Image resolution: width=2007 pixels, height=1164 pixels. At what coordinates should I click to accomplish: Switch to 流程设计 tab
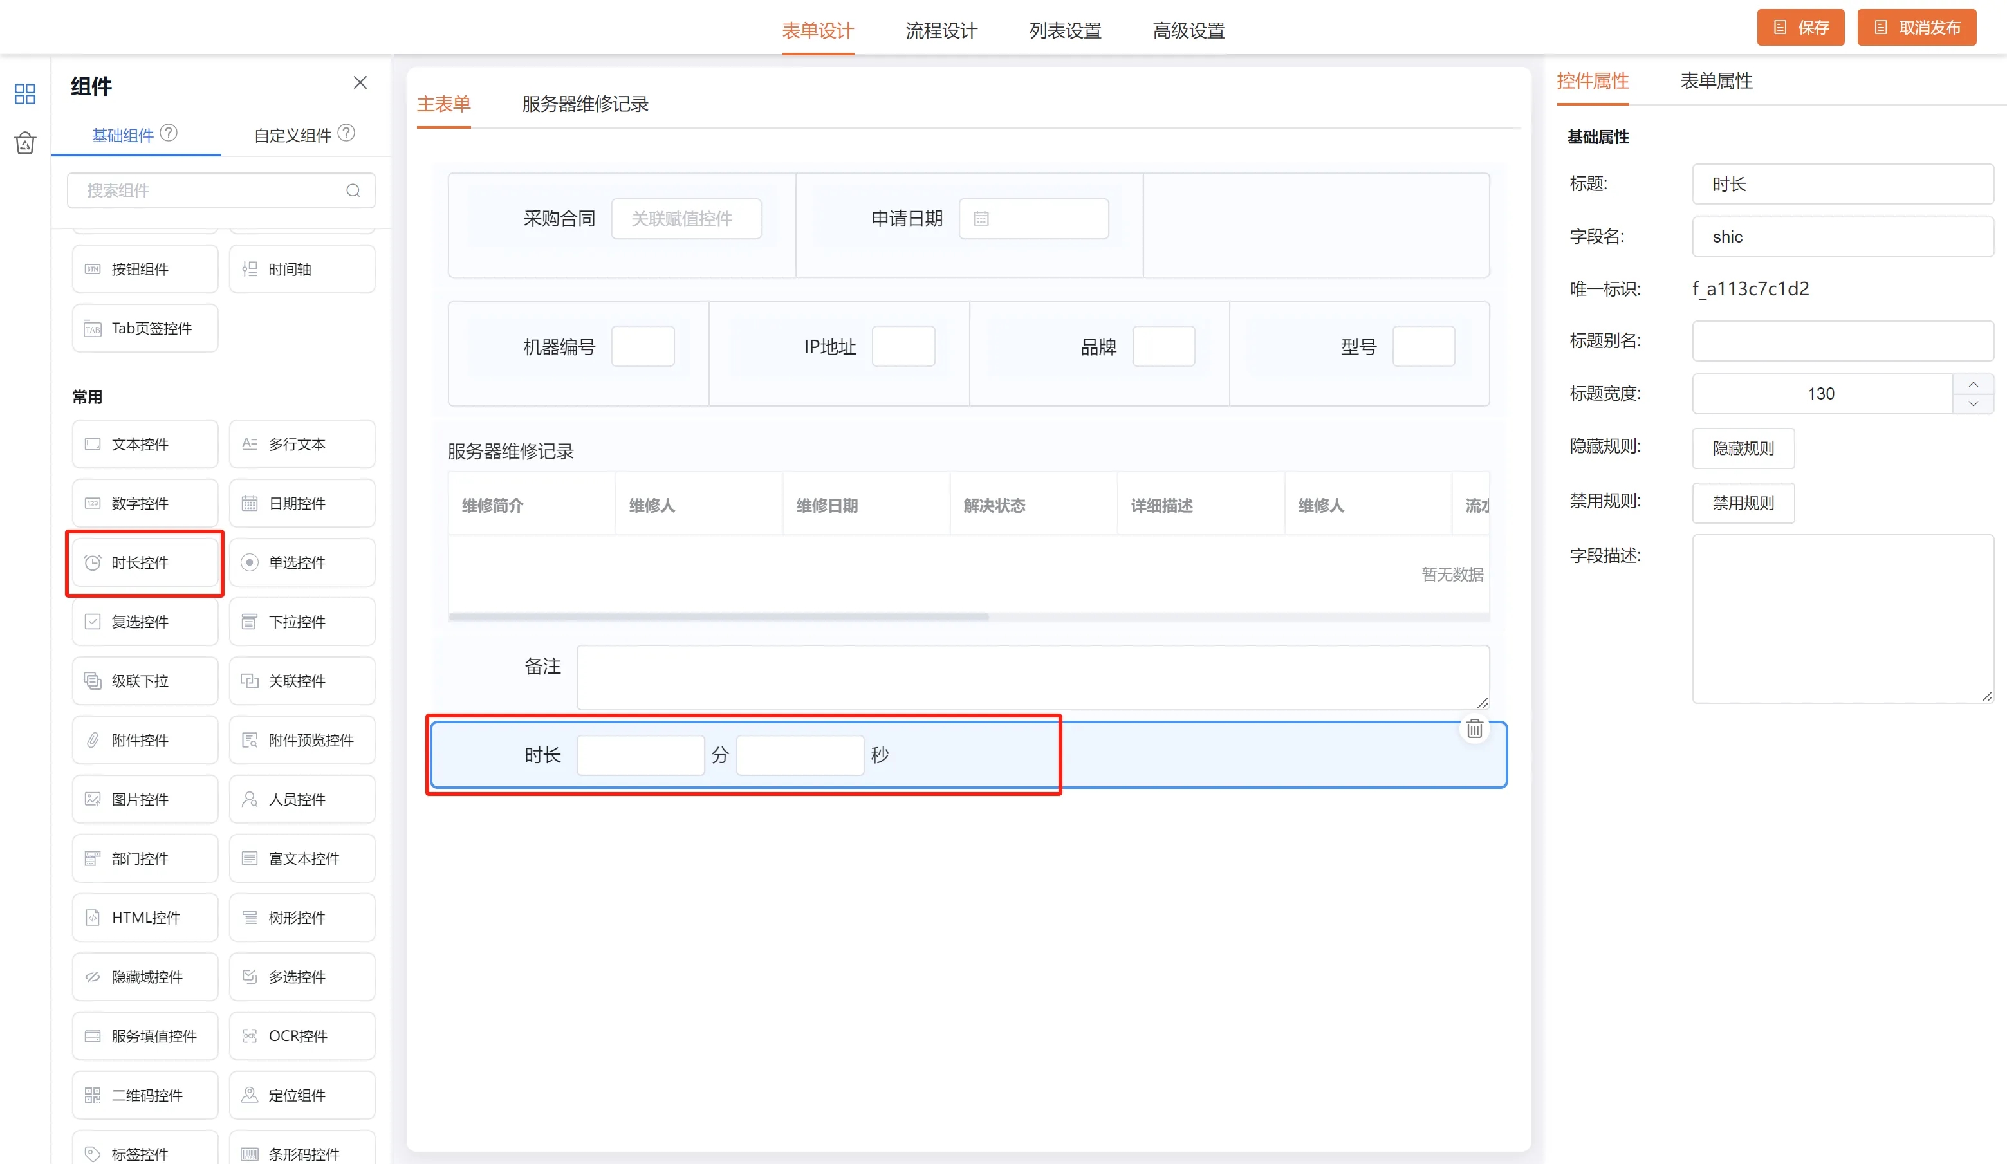tap(941, 31)
